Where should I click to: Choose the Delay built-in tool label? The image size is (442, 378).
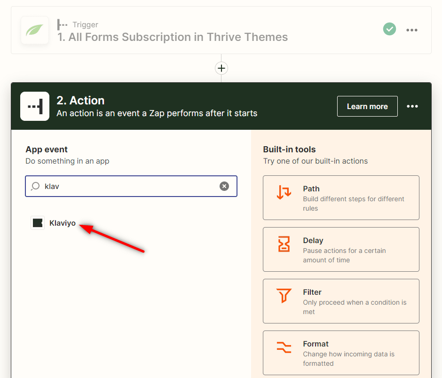pyautogui.click(x=313, y=241)
